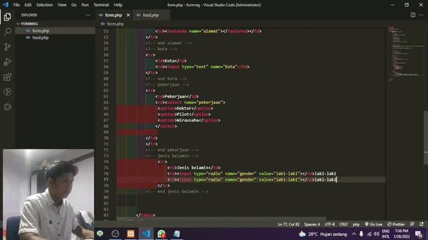428x240 pixels.
Task: Click the Pekerjaan td text on line 63
Action: tap(177, 97)
